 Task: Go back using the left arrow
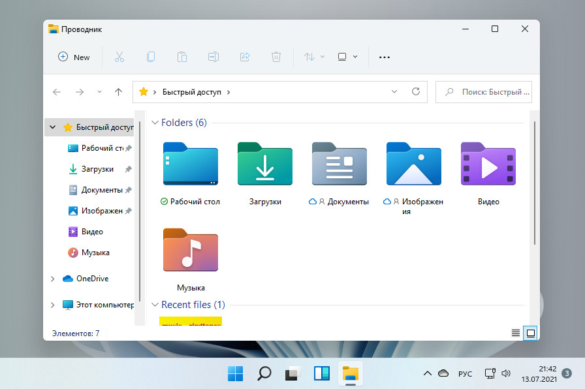pos(57,92)
